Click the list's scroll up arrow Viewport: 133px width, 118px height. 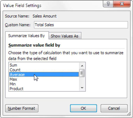82,66
